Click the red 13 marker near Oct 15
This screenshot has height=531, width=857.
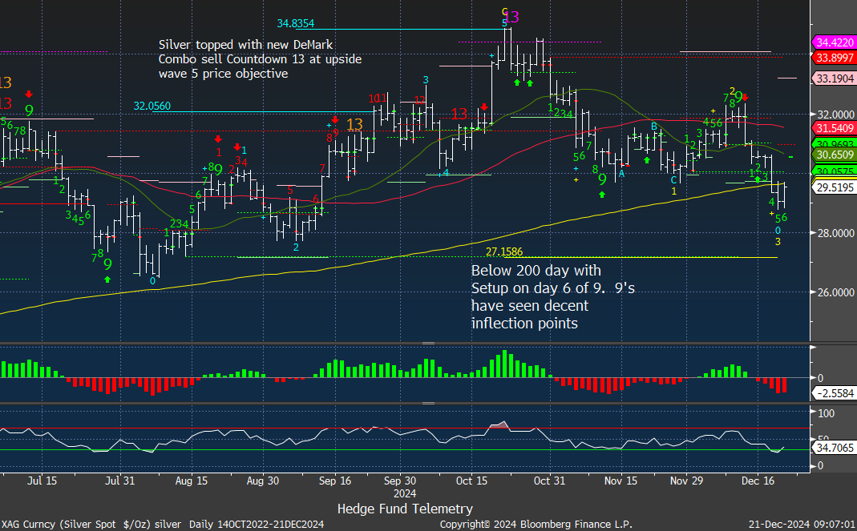(x=459, y=114)
